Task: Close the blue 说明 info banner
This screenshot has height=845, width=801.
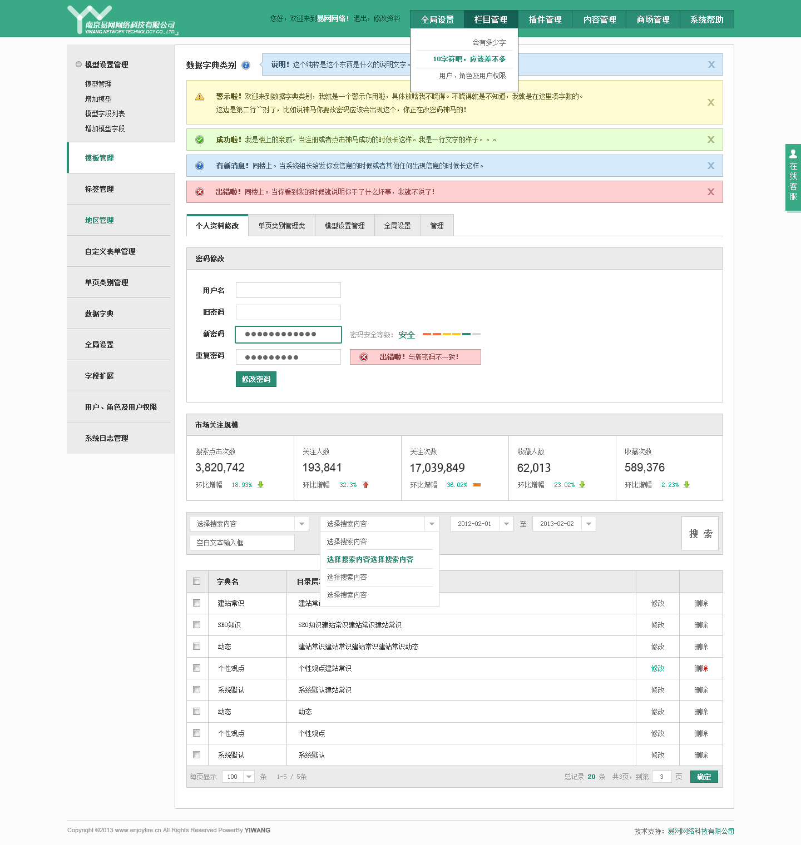Action: pyautogui.click(x=711, y=64)
